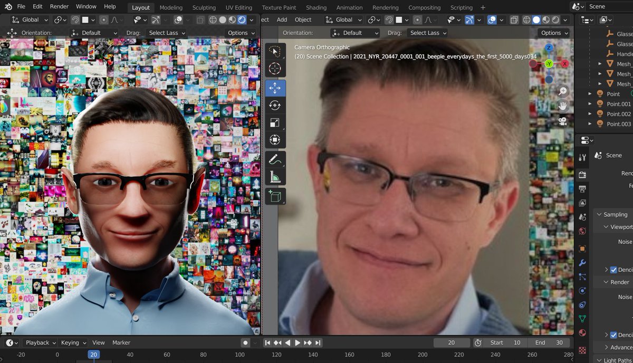Image resolution: width=633 pixels, height=363 pixels.
Task: Open the Output properties printer tab
Action: (582, 189)
